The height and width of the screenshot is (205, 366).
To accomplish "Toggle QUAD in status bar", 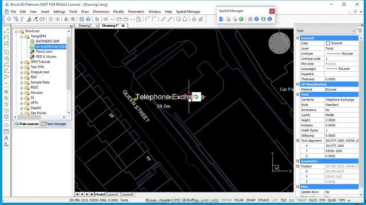I will click(x=332, y=200).
